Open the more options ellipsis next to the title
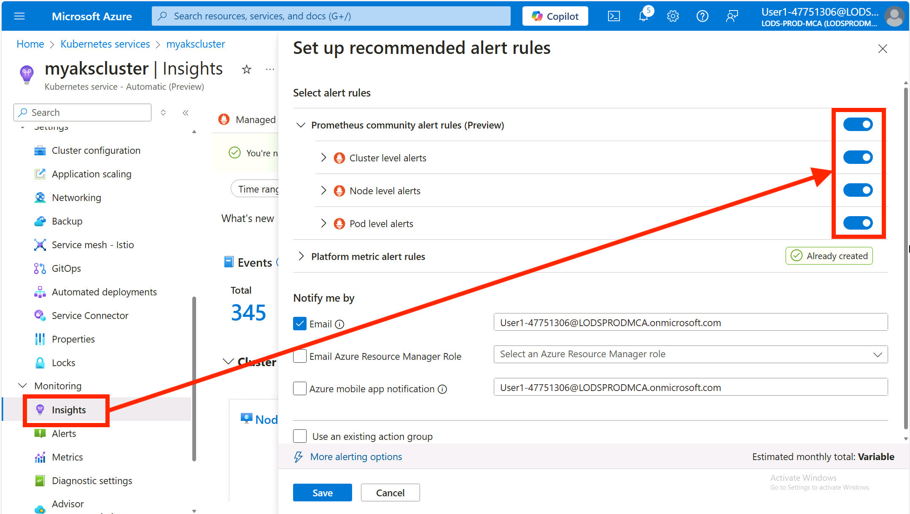The width and height of the screenshot is (910, 514). click(270, 69)
